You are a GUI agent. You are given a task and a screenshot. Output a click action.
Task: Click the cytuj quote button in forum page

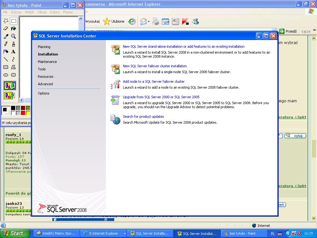(295, 136)
